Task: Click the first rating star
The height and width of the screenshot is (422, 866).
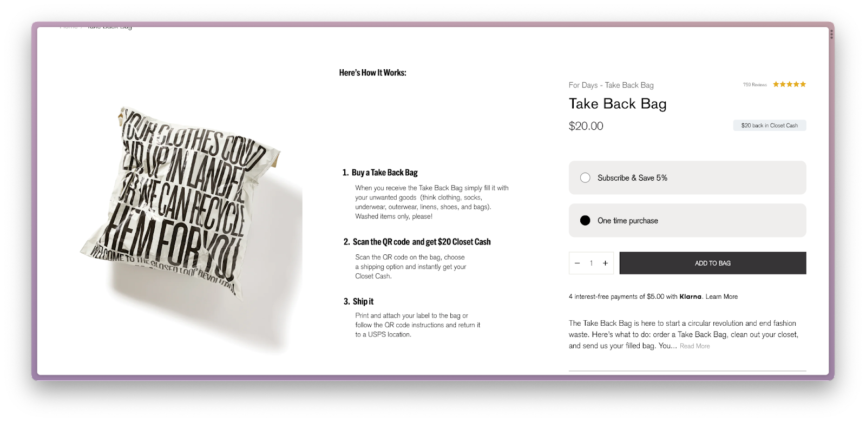Action: [x=776, y=84]
